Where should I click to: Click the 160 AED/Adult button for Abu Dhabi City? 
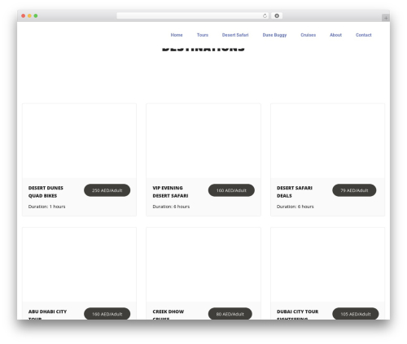pyautogui.click(x=107, y=314)
